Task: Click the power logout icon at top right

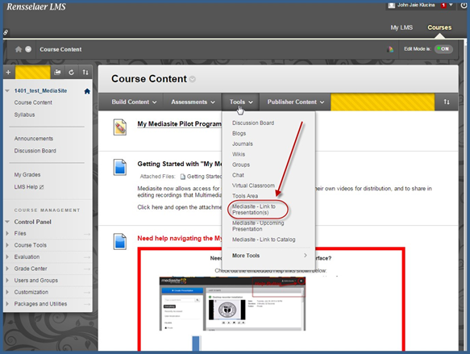Action: click(x=464, y=6)
